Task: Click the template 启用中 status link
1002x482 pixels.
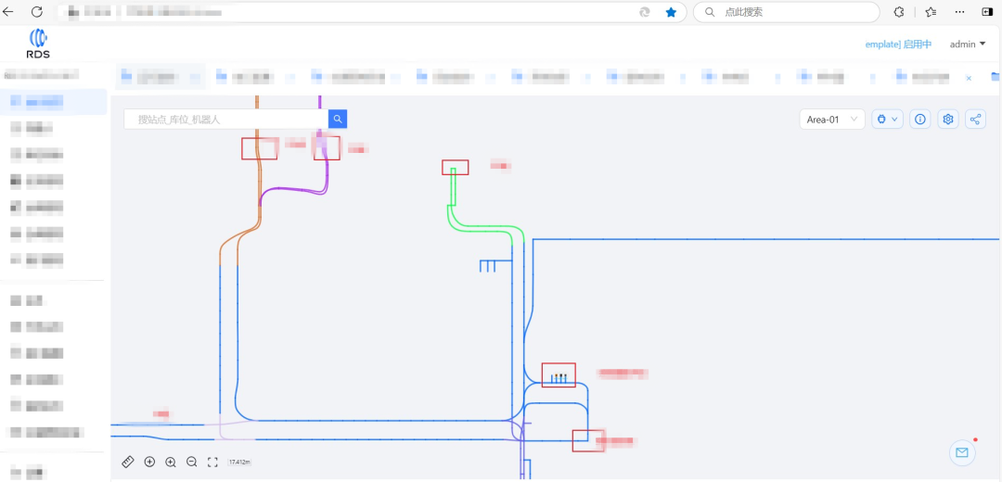Action: tap(897, 44)
